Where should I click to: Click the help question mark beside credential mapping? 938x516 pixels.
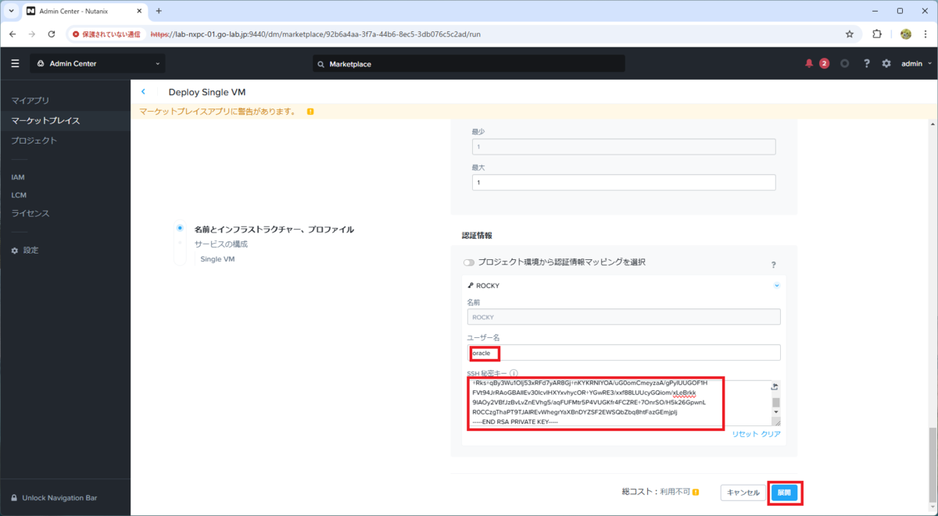click(773, 265)
